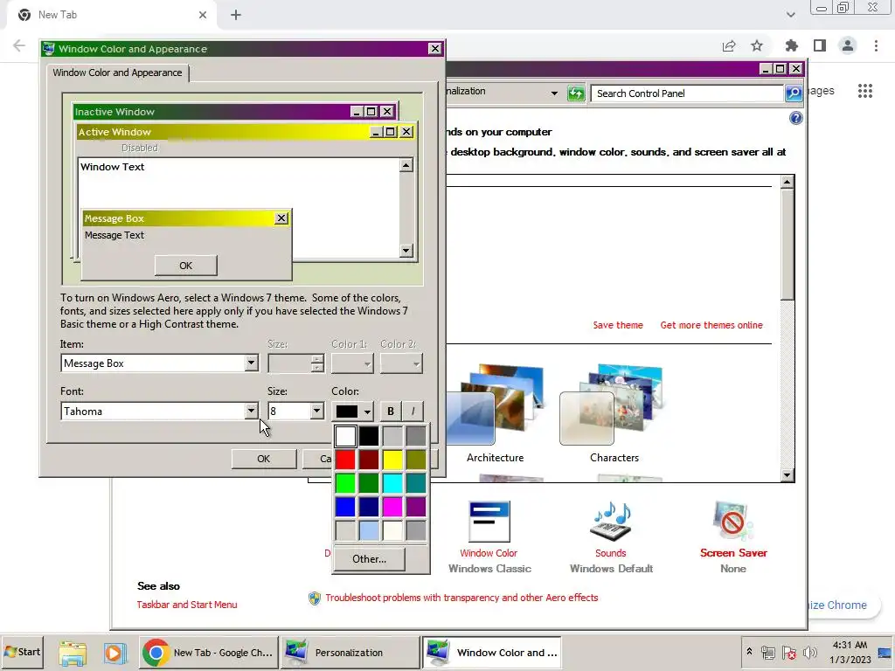
Task: Open the Google apps grid icon
Action: coord(864,91)
